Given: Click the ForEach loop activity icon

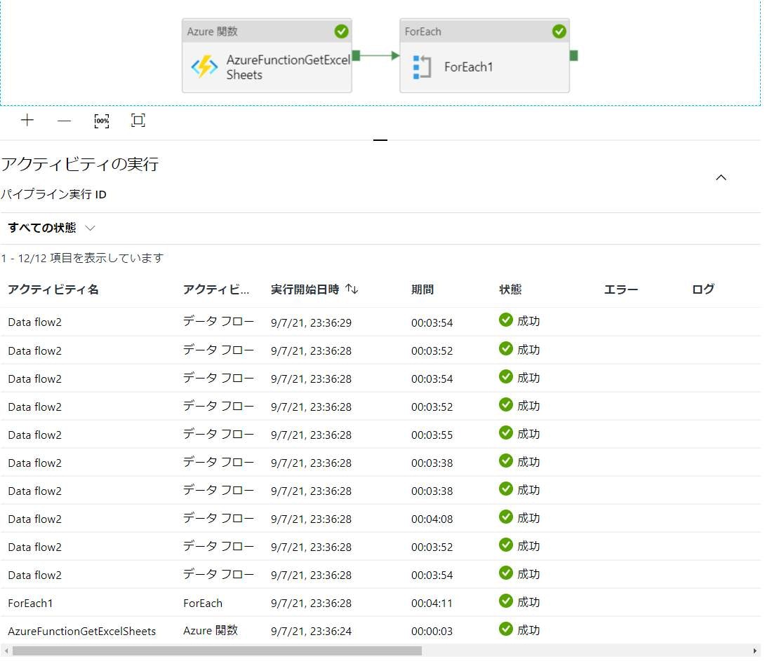Looking at the screenshot, I should coord(422,67).
